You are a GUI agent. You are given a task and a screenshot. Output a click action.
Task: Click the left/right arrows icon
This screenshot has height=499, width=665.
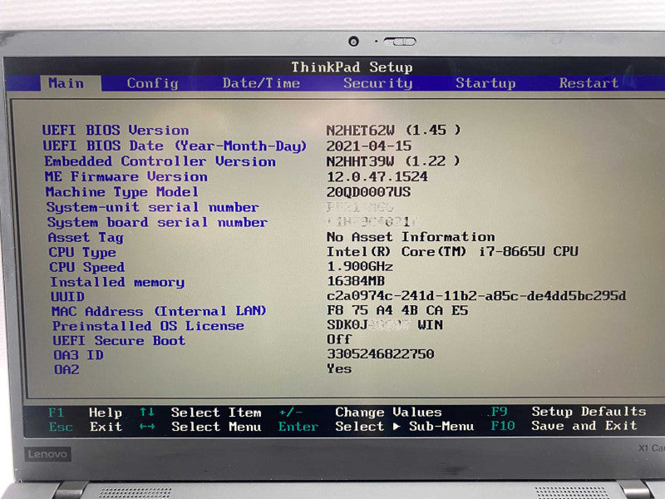pyautogui.click(x=147, y=427)
